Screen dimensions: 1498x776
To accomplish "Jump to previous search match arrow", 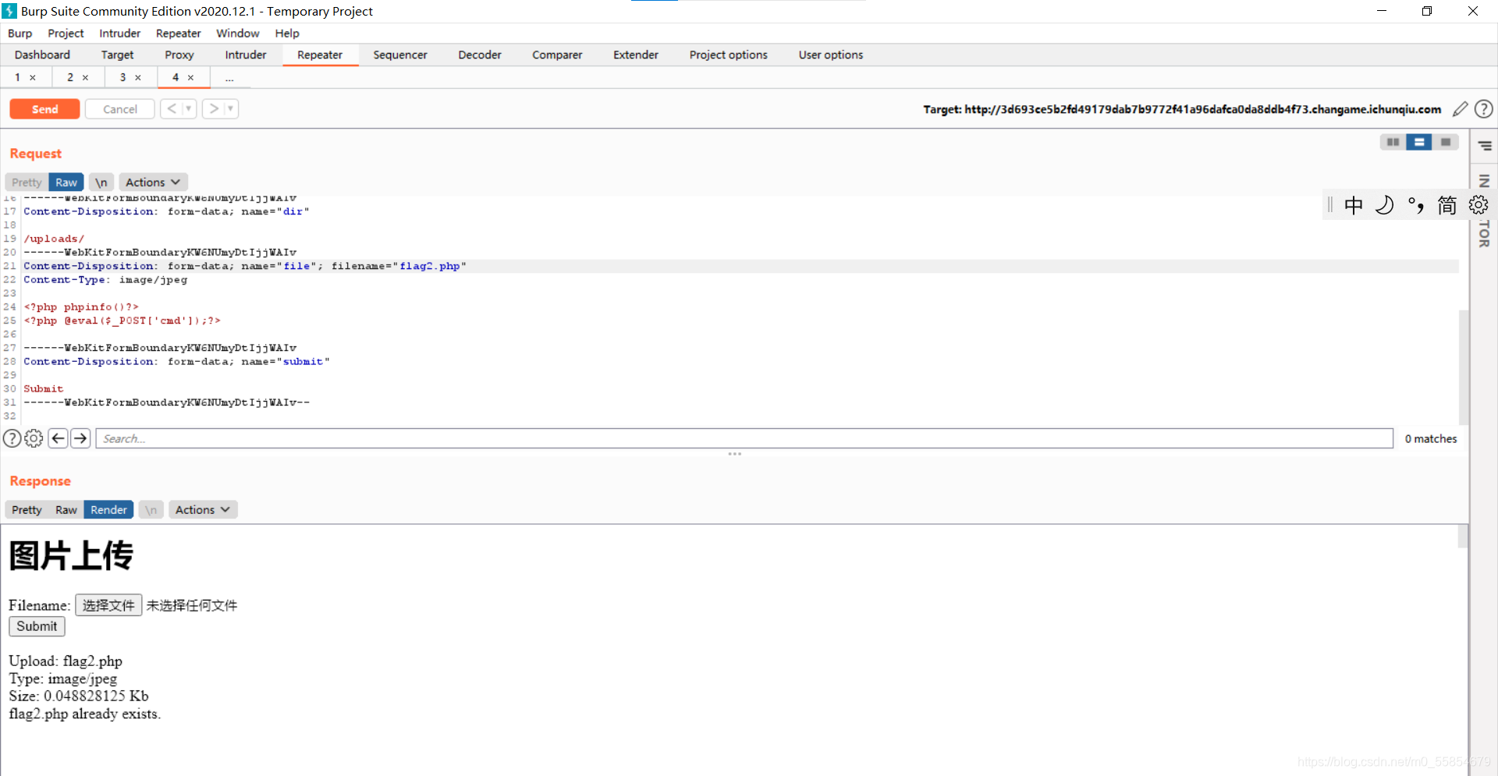I will (x=58, y=438).
